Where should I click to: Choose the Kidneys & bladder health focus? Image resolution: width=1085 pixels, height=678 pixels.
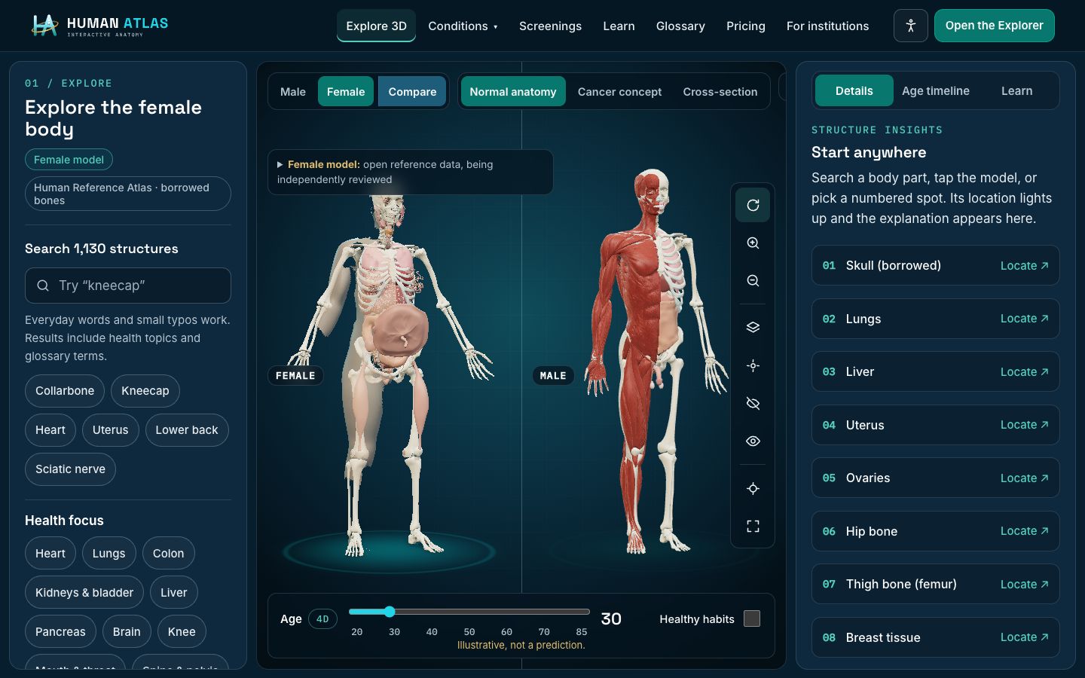click(x=84, y=593)
